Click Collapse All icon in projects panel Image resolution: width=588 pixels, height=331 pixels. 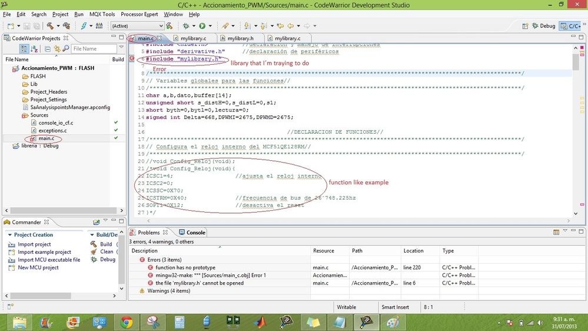48,49
